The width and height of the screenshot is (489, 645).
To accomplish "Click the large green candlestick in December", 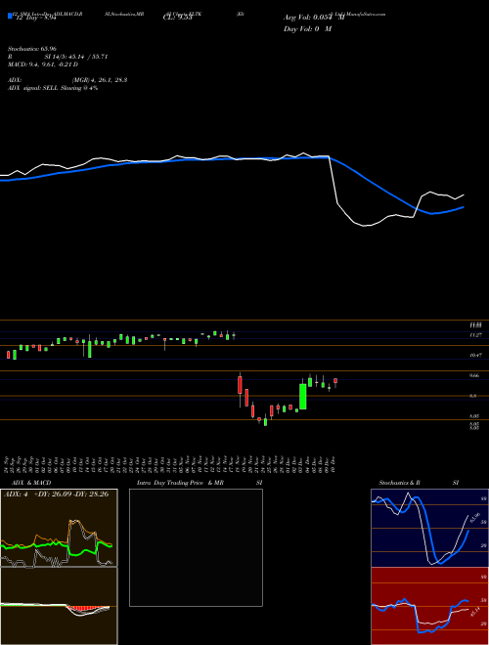I will point(303,397).
